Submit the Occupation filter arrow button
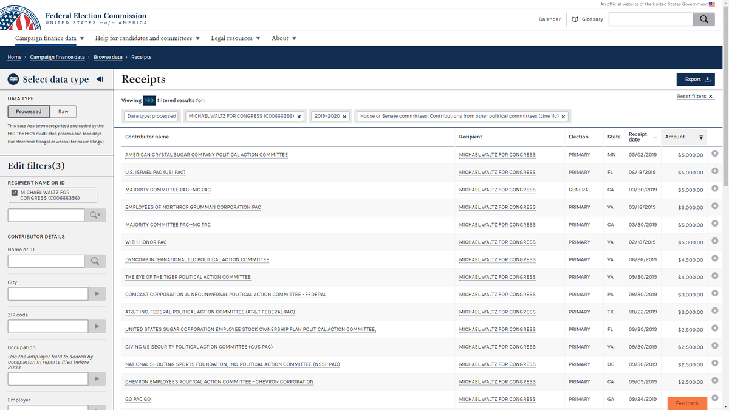729x410 pixels. (97, 379)
